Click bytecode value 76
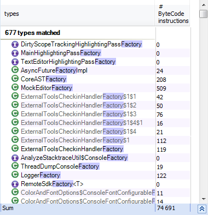The width and height of the screenshot is (208, 215). [160, 115]
